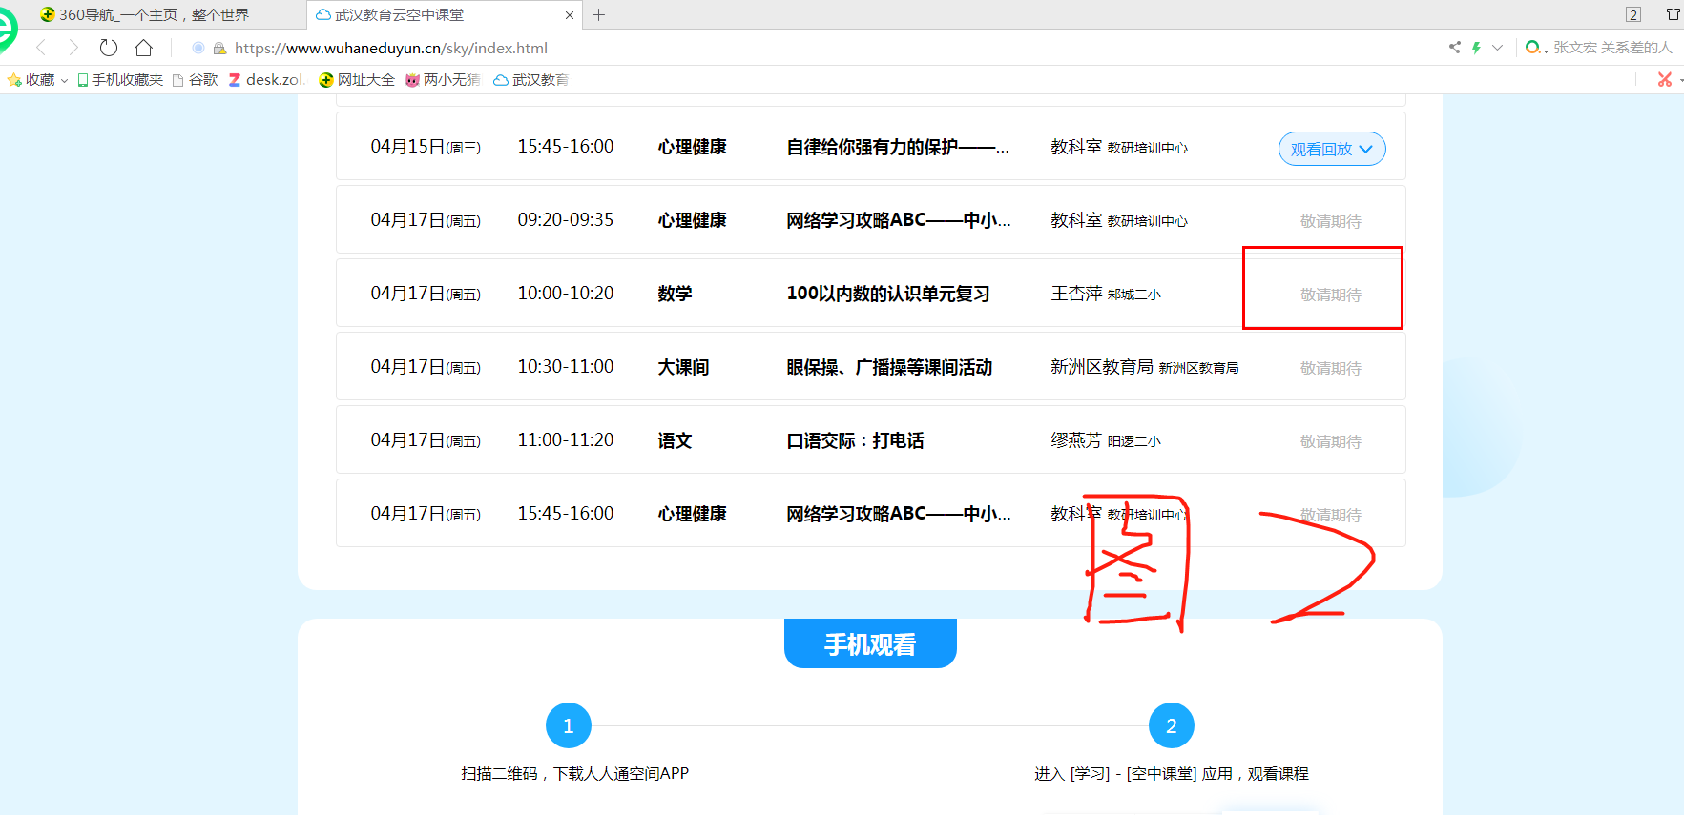This screenshot has width=1684, height=815.
Task: Click 敬请期待 in the 语文 row
Action: 1331,441
